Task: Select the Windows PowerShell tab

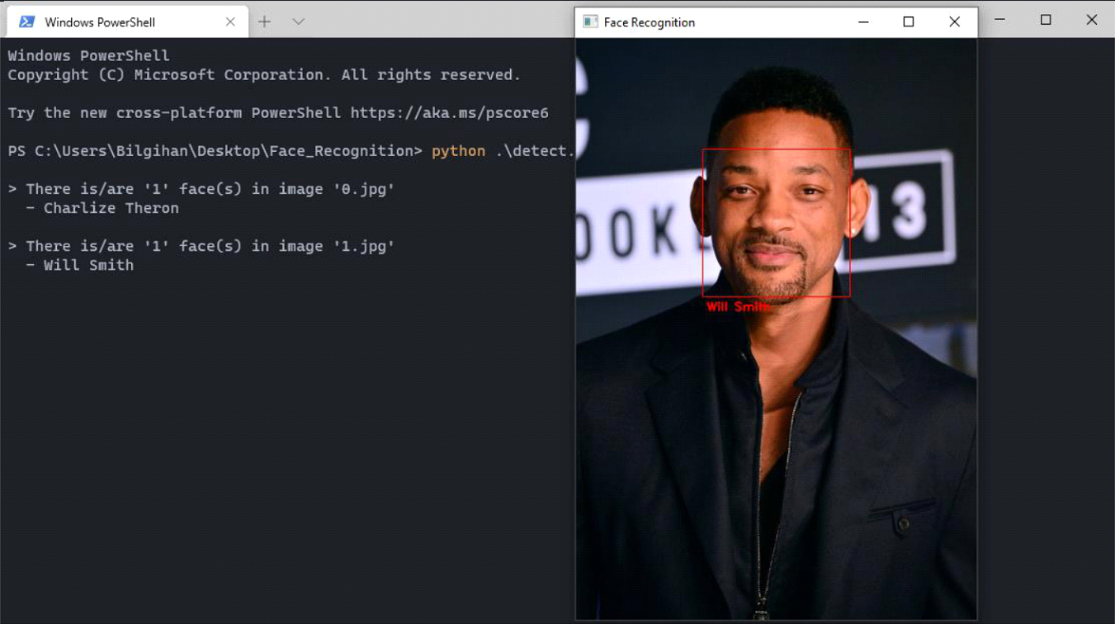Action: 127,22
